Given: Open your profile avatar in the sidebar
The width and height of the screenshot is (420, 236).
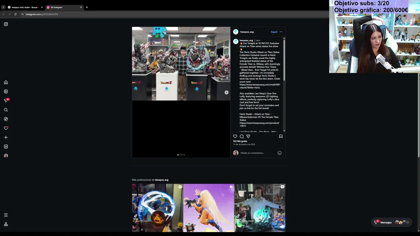Looking at the screenshot, I should point(6,156).
